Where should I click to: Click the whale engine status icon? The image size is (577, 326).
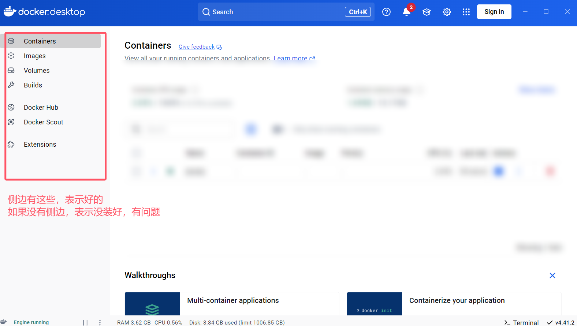(x=4, y=322)
